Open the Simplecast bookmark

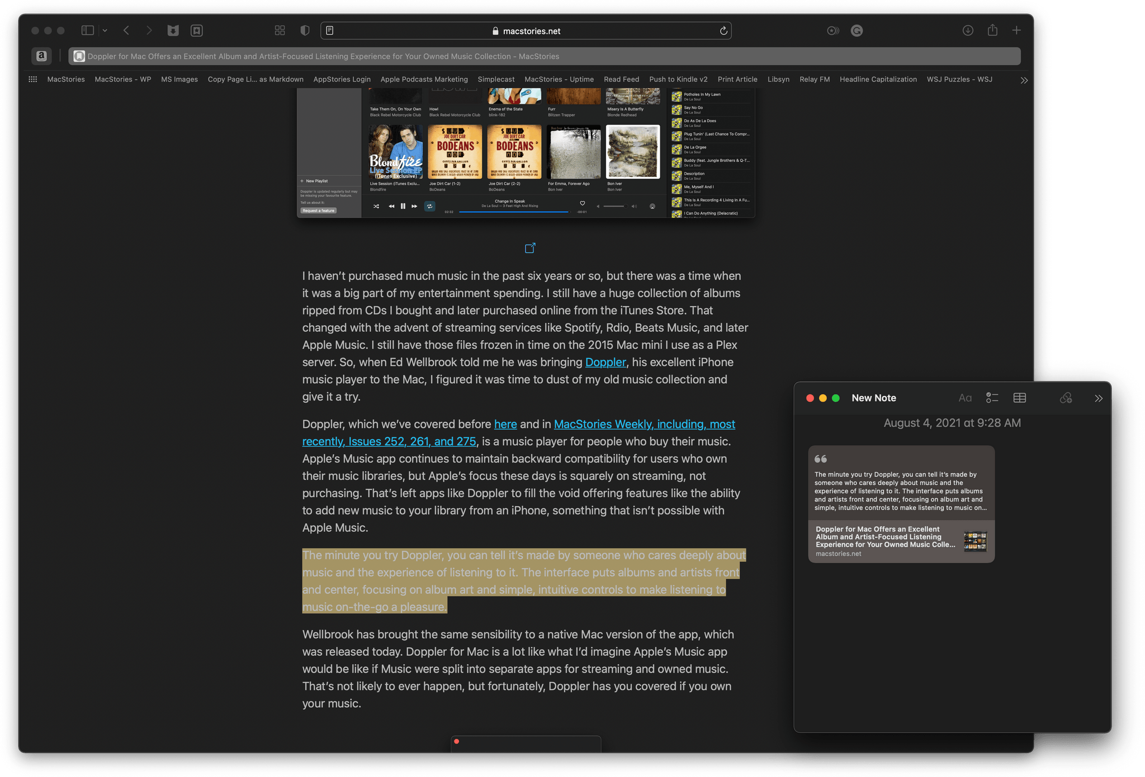496,79
